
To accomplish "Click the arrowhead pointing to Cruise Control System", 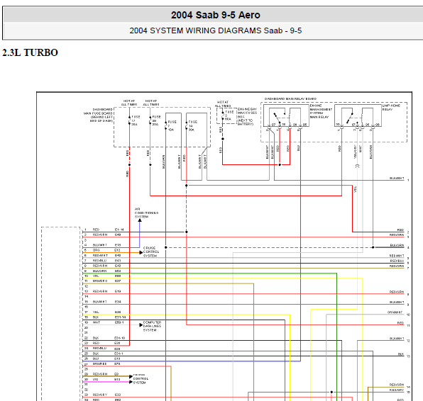I will pos(141,253).
